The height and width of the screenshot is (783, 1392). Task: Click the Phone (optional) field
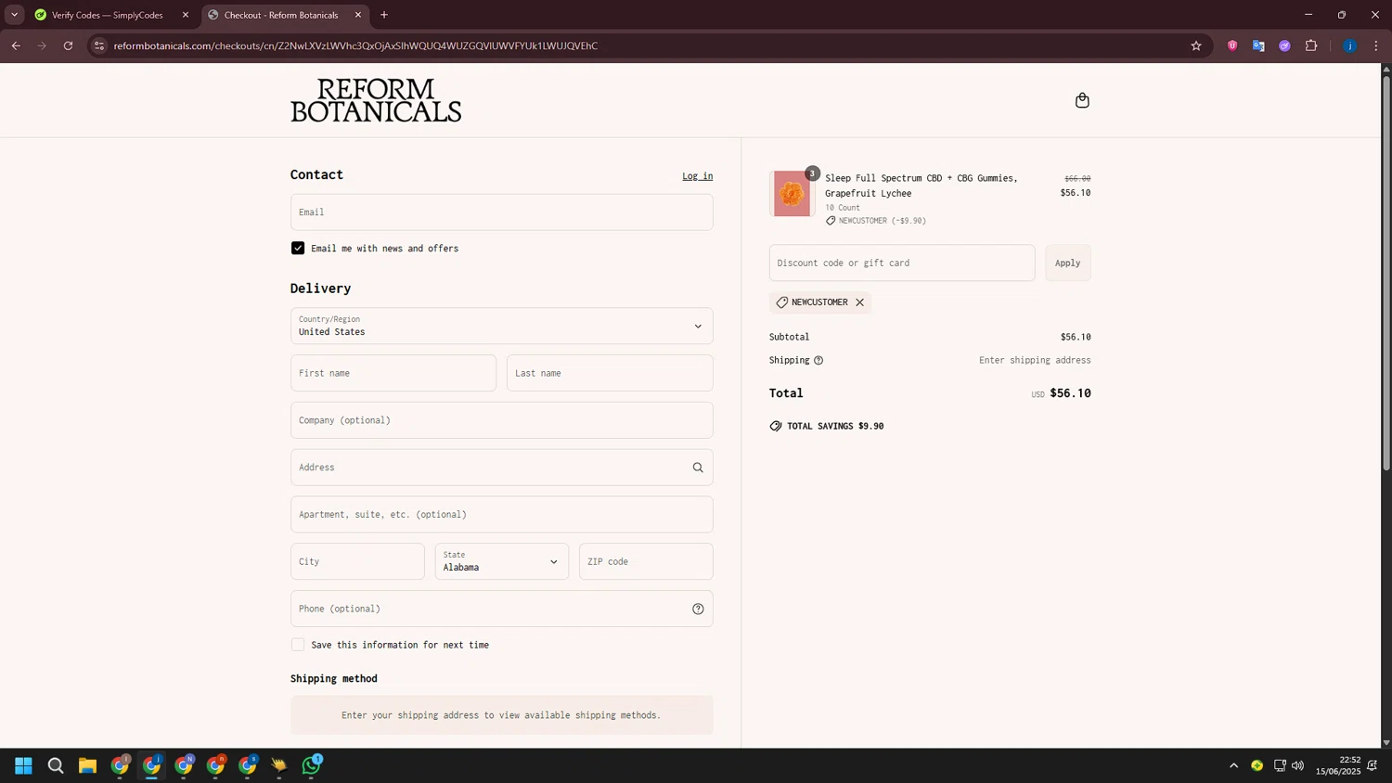[x=502, y=609]
